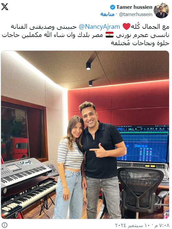Open the @NancyAjram mention link
172x229 pixels.
click(99, 27)
